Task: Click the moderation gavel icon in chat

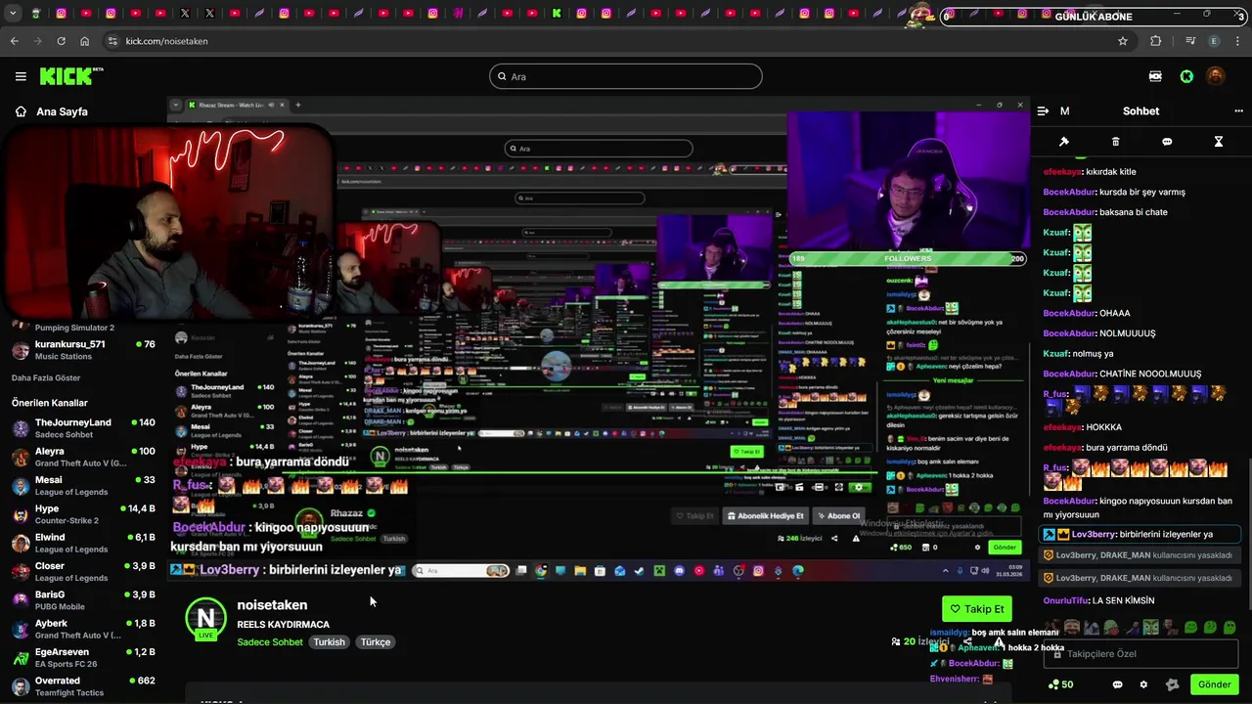Action: 1064,142
